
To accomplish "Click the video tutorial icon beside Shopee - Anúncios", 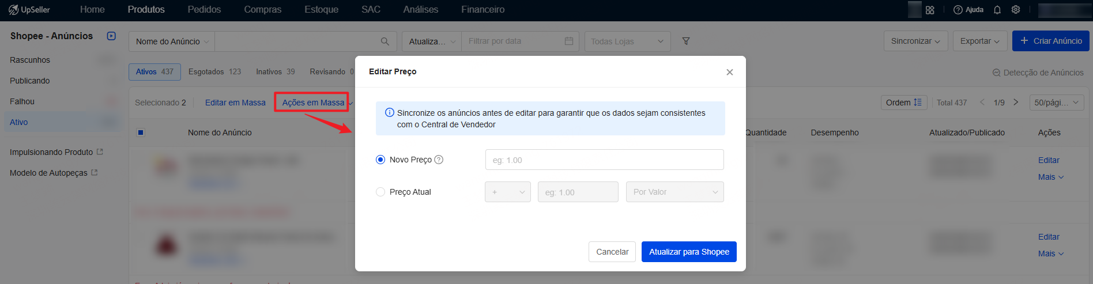I will 111,36.
